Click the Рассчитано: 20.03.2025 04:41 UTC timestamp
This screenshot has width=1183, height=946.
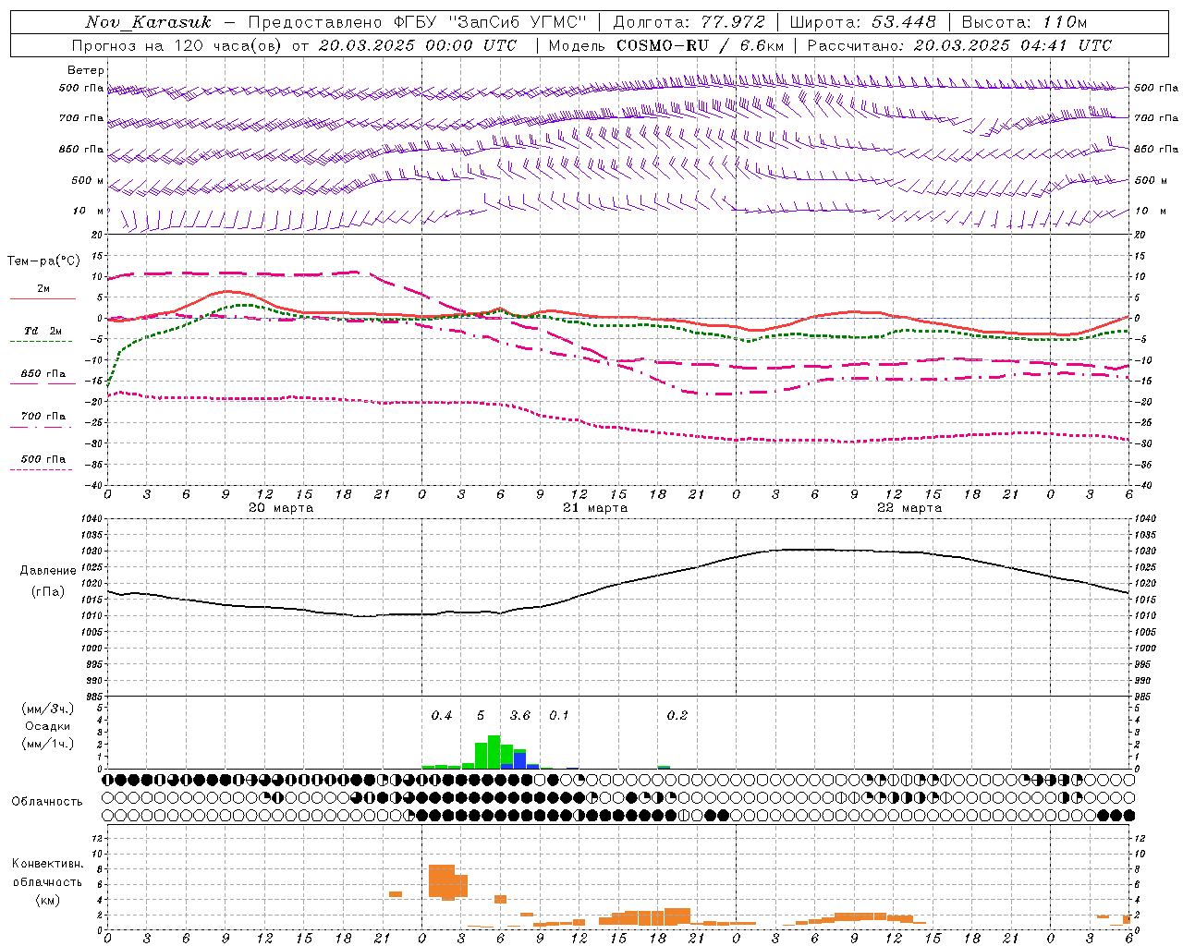959,45
